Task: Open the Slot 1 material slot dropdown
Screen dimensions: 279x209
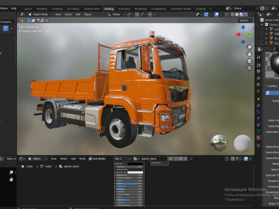Action: click(x=123, y=158)
